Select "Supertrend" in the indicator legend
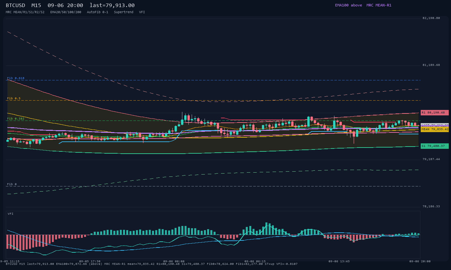Screen dimensions: 451x270 pyautogui.click(x=124, y=12)
